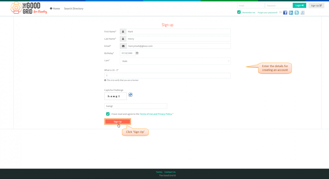
Task: Click the gray Sign Up header button
Action: (x=316, y=6)
